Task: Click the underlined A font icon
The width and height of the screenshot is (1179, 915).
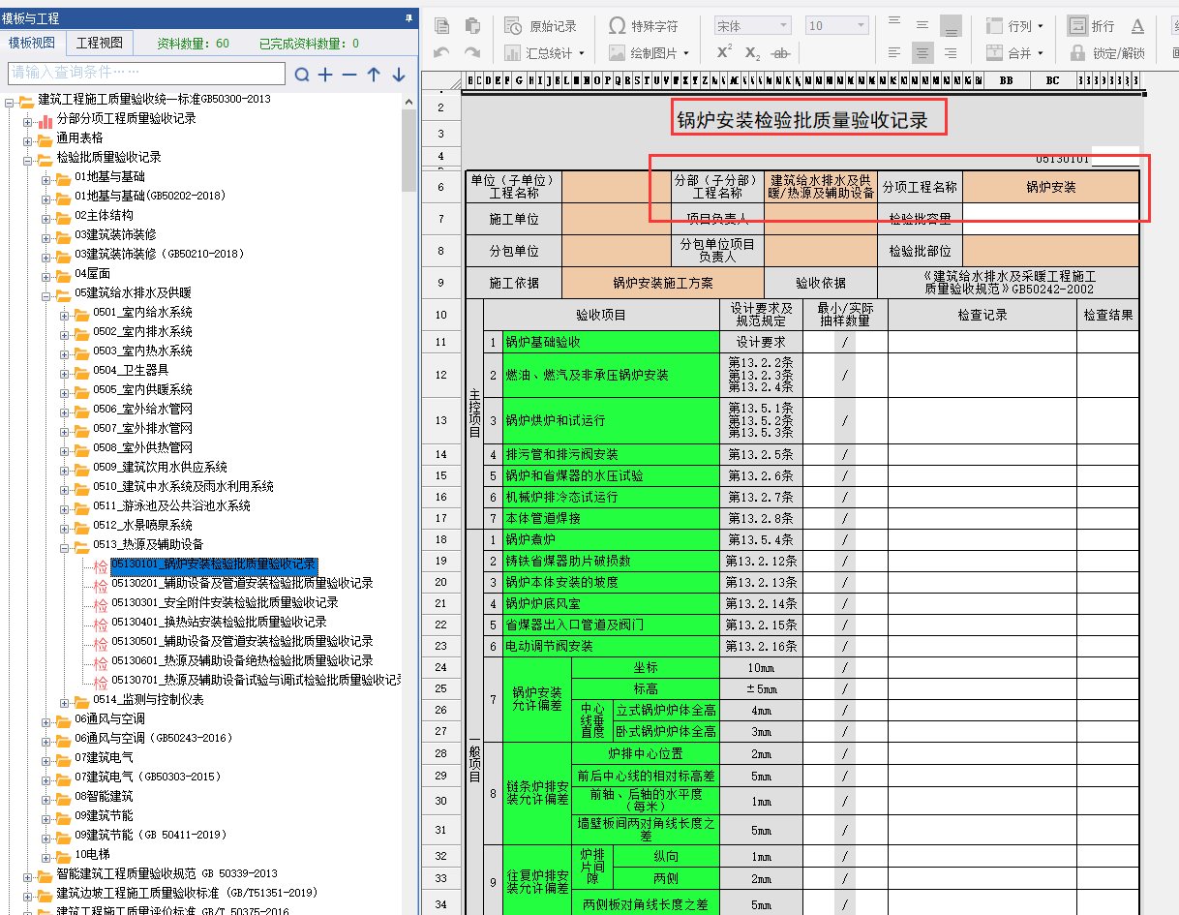Action: 1138,26
